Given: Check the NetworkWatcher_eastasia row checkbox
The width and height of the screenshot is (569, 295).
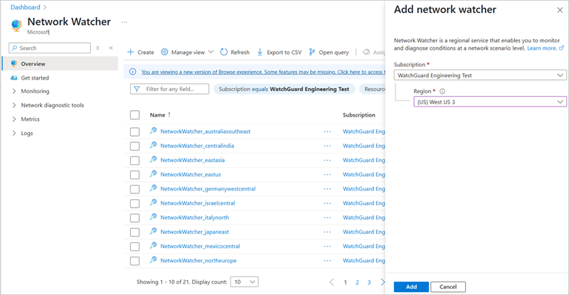Looking at the screenshot, I should (134, 161).
